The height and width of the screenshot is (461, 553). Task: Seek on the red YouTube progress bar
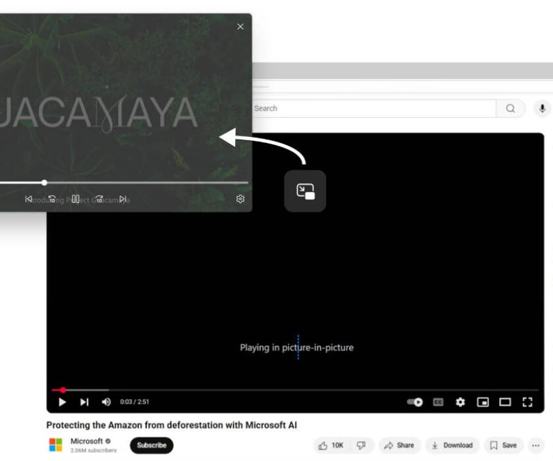click(x=296, y=390)
